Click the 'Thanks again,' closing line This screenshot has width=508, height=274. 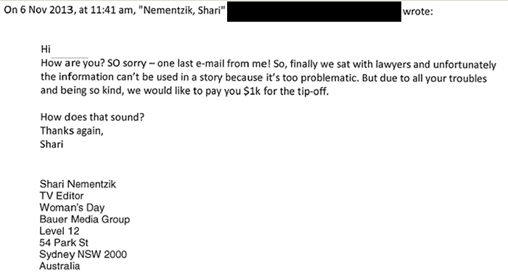click(x=72, y=131)
